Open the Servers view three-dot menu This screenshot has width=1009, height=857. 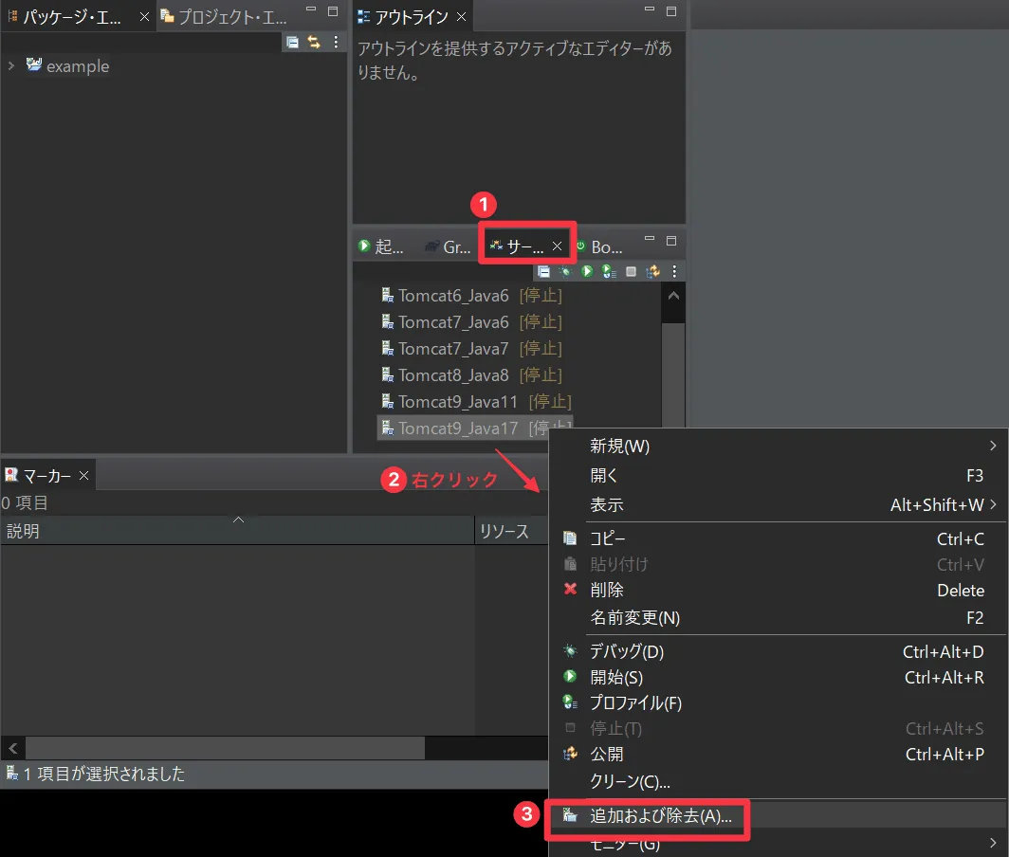(674, 271)
